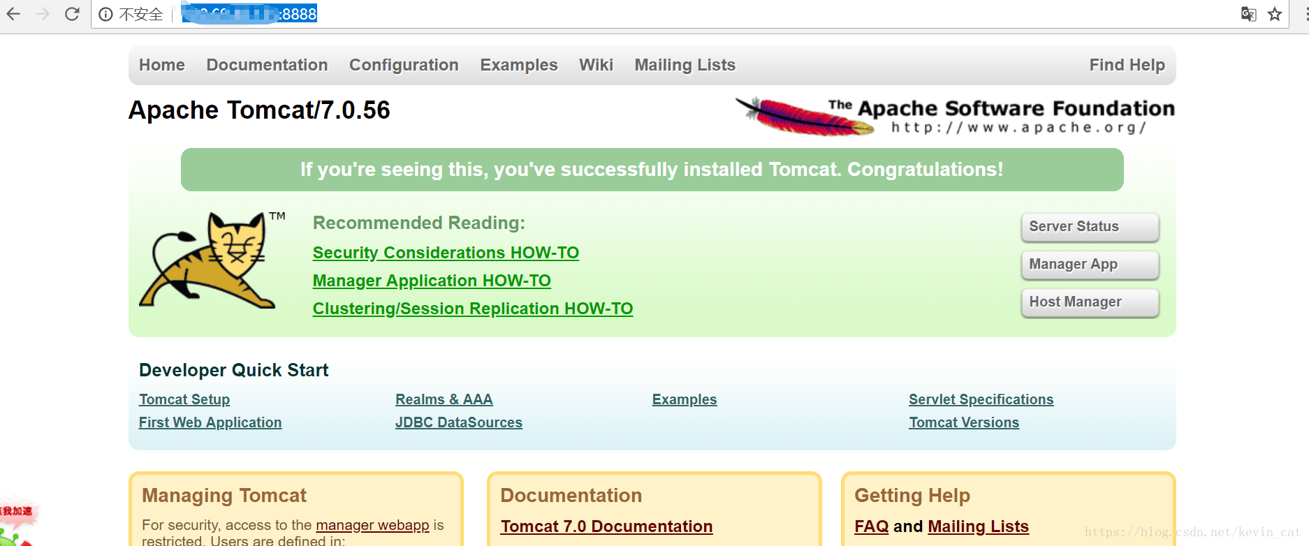Open Security Considerations HOW-TO link
Viewport: 1309px width, 546px height.
pos(446,253)
